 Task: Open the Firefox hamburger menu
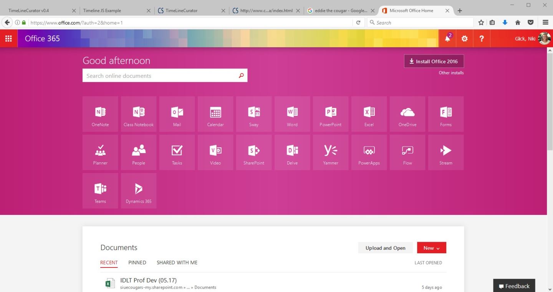click(x=545, y=23)
